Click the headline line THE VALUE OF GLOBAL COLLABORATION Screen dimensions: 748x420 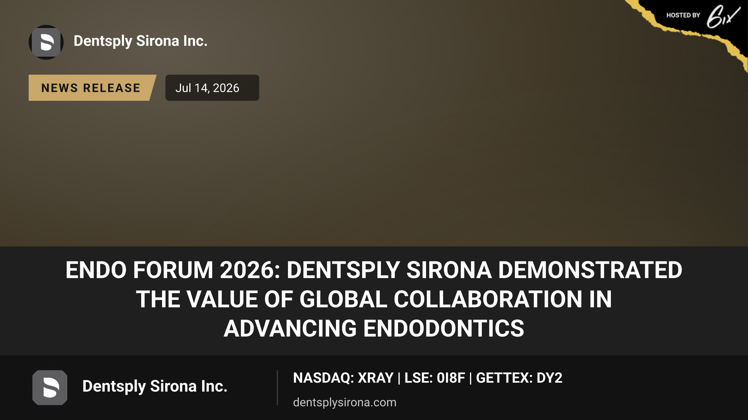click(x=374, y=299)
